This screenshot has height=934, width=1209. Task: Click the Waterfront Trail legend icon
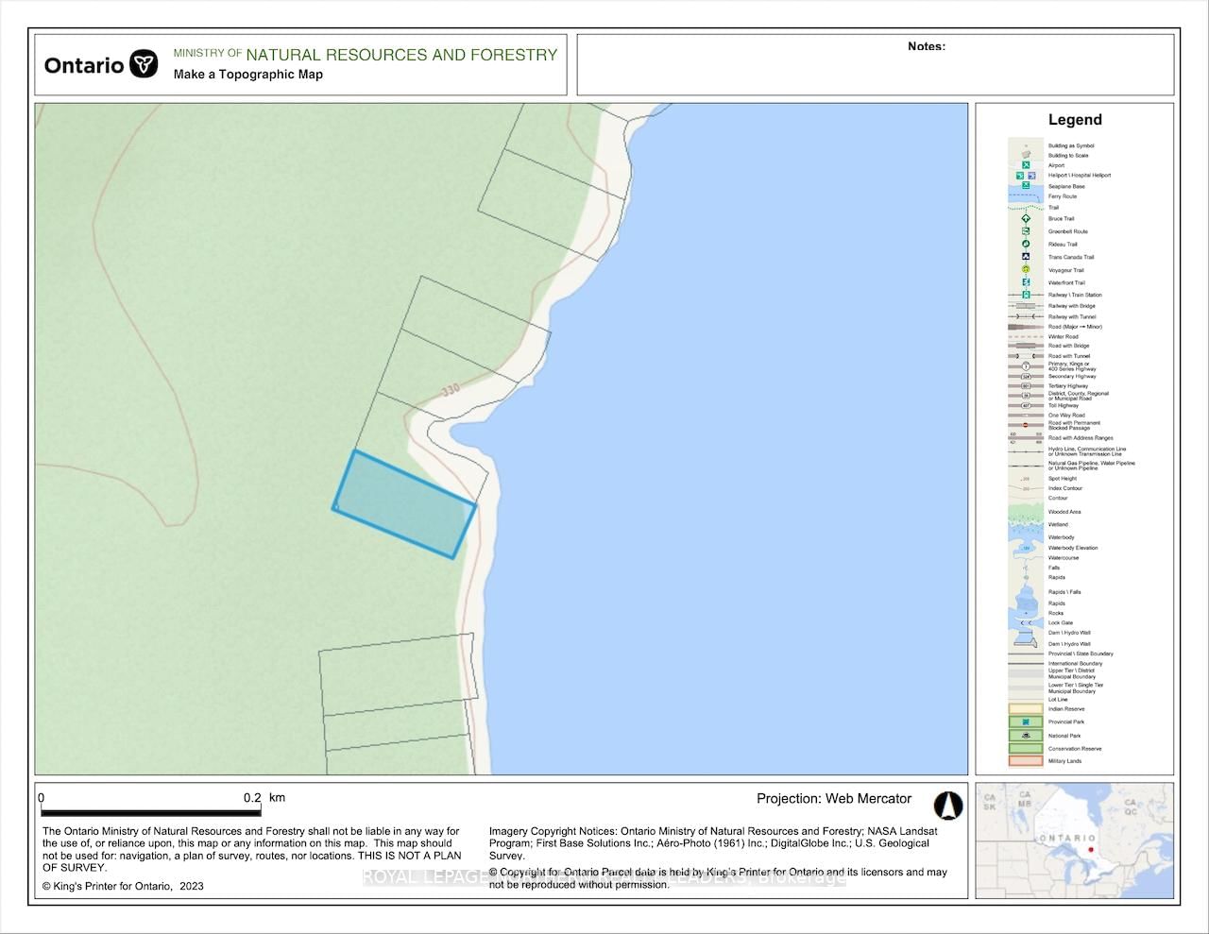coord(1026,282)
